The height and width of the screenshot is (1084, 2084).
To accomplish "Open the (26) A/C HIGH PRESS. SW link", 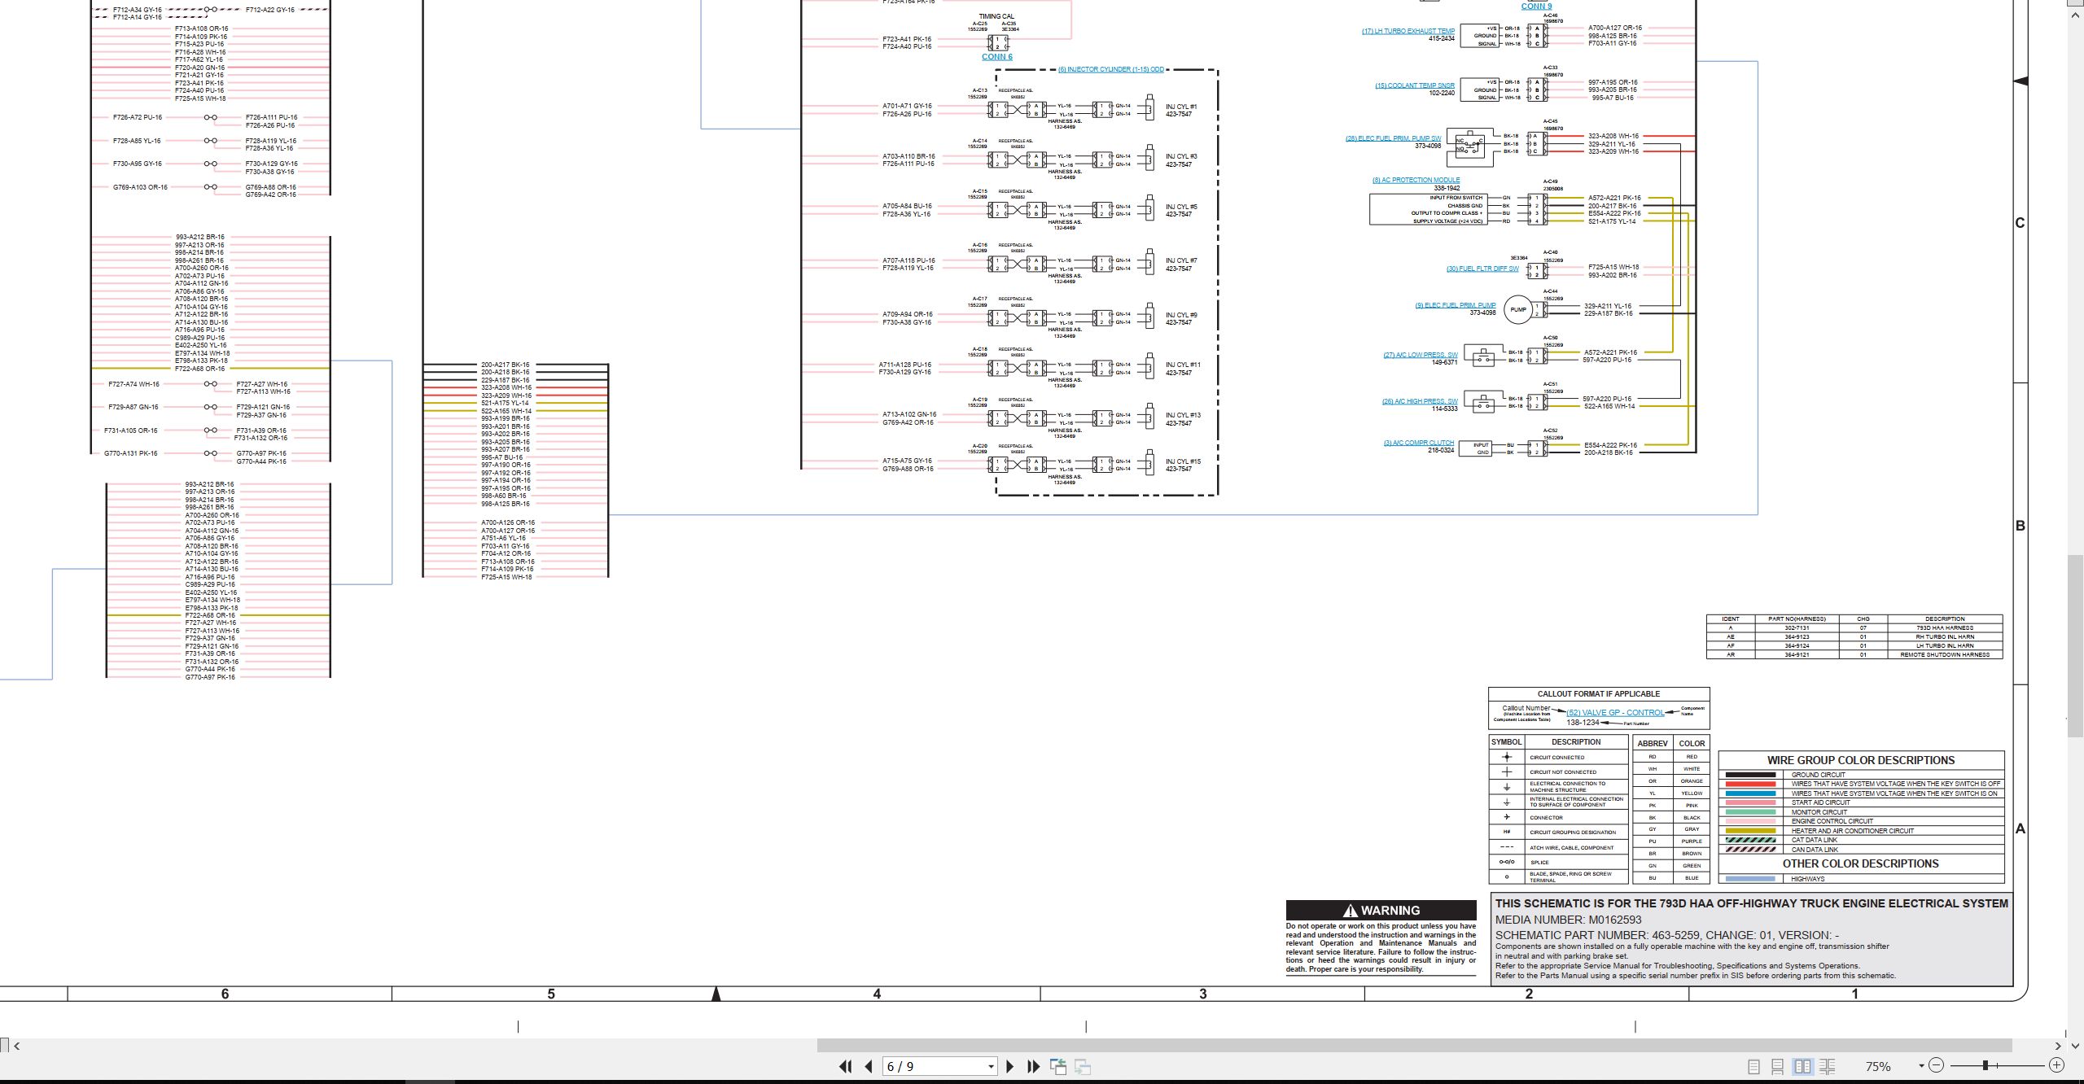I will 1420,401.
